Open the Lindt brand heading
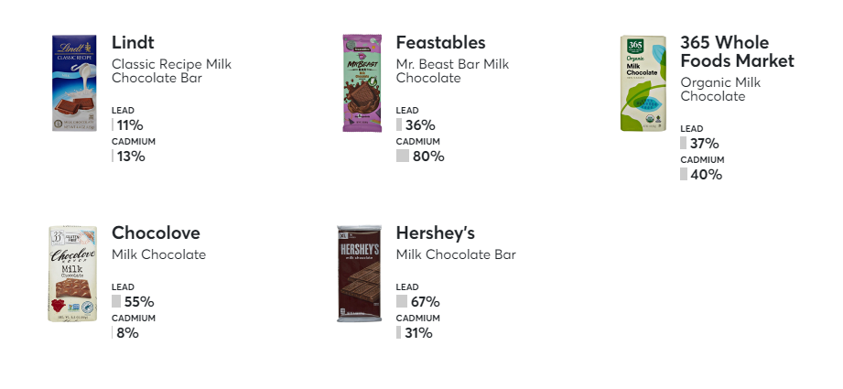Screen dimensions: 843x389 pyautogui.click(x=133, y=43)
